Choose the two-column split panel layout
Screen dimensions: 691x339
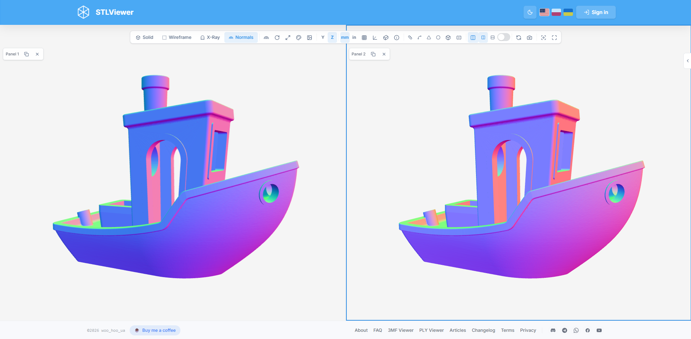click(473, 37)
